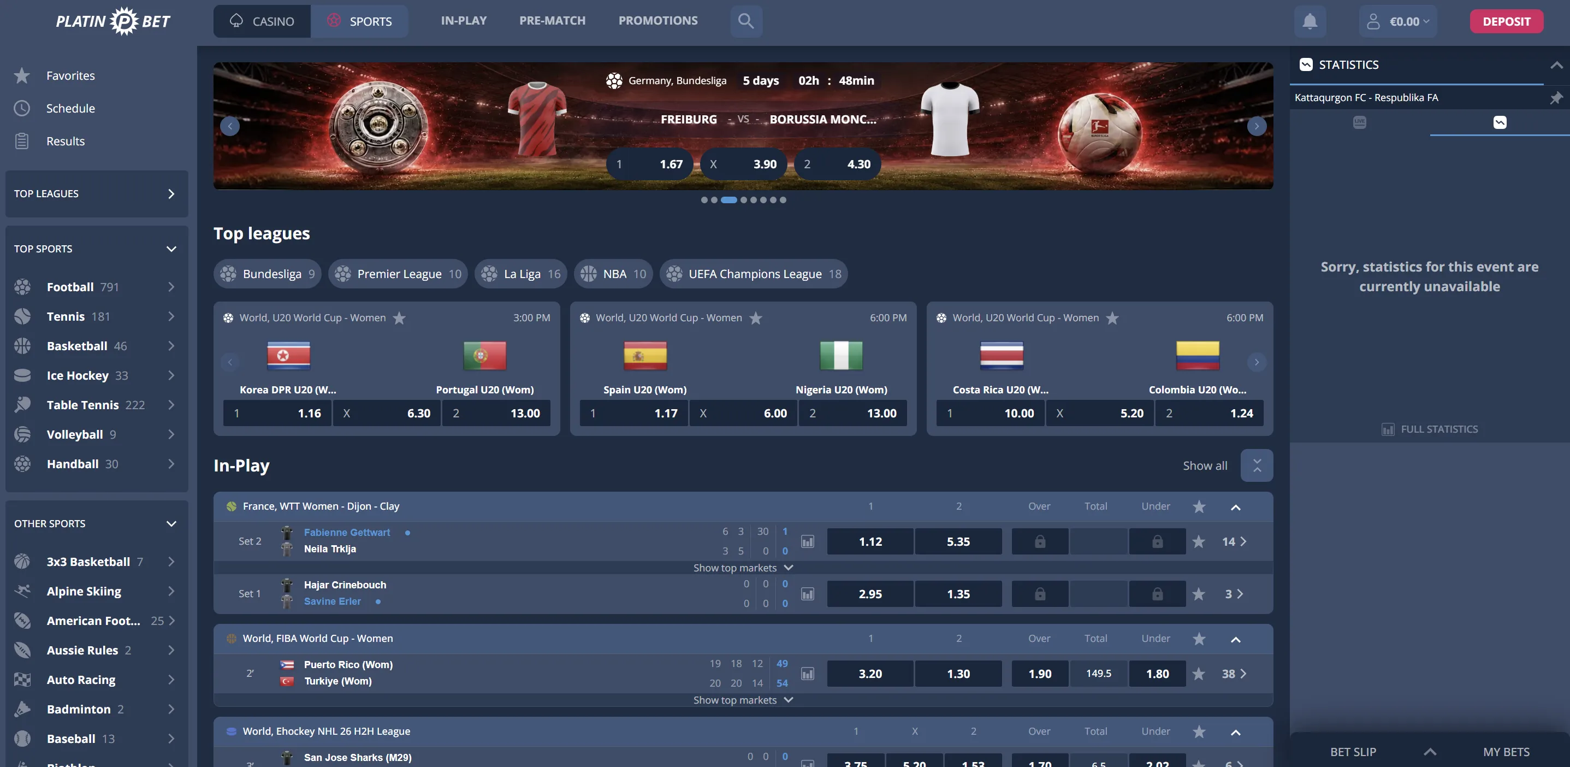
Task: Open stats chart for Gettwart vs Trklja
Action: [x=808, y=541]
